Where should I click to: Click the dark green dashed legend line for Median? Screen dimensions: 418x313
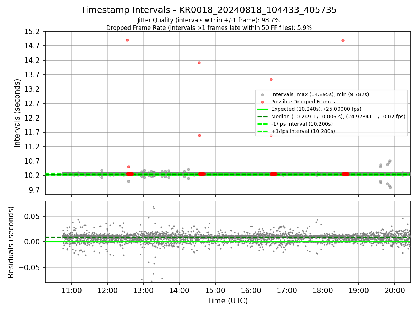263,117
